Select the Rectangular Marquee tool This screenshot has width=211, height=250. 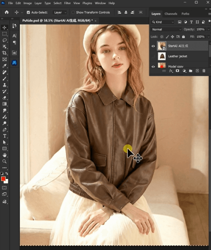tap(4, 34)
